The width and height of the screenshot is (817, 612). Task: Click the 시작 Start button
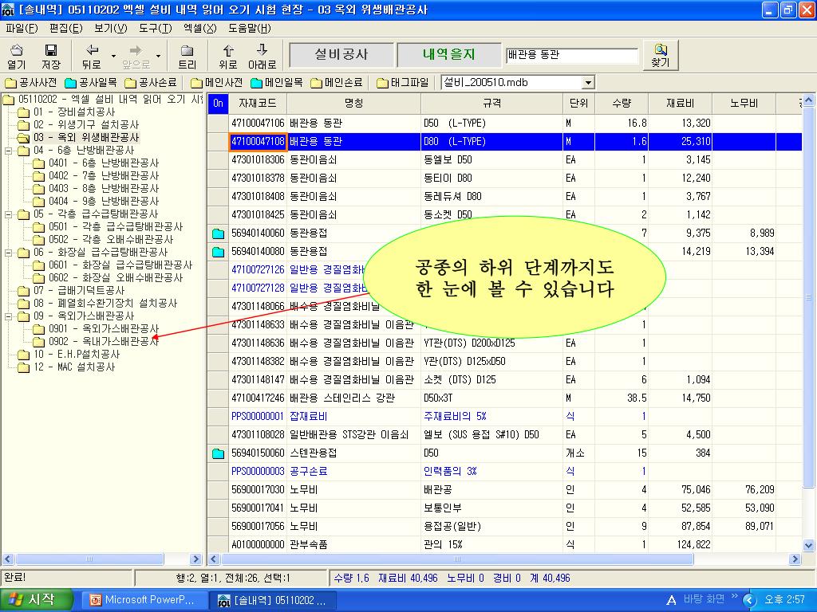point(35,600)
